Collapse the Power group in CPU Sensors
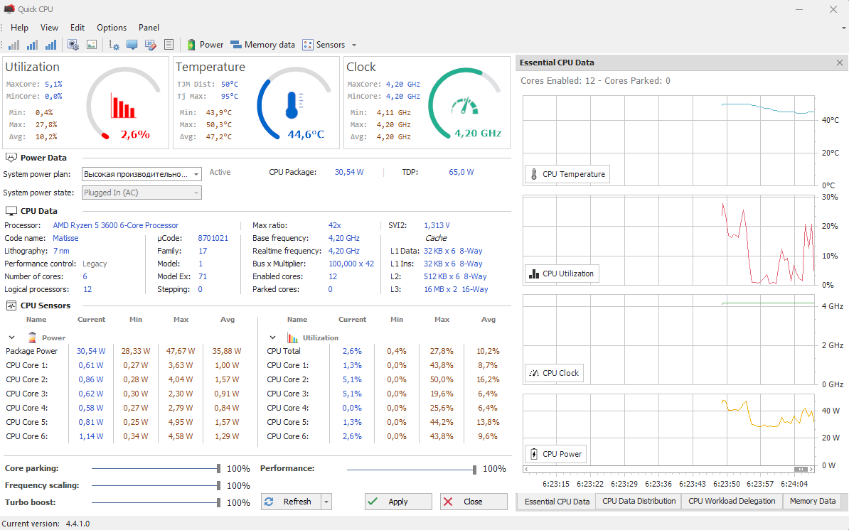The height and width of the screenshot is (530, 849). (11, 338)
